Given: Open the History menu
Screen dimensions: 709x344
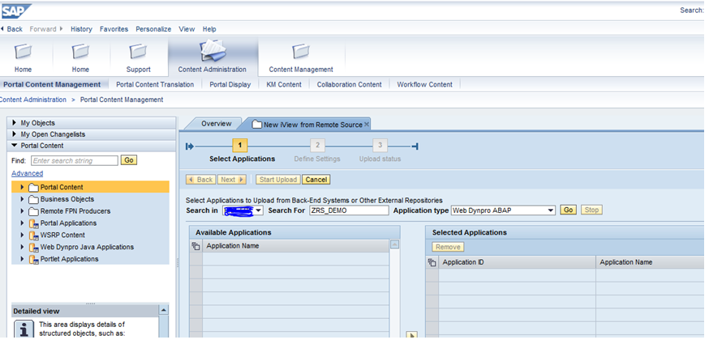Looking at the screenshot, I should [81, 29].
